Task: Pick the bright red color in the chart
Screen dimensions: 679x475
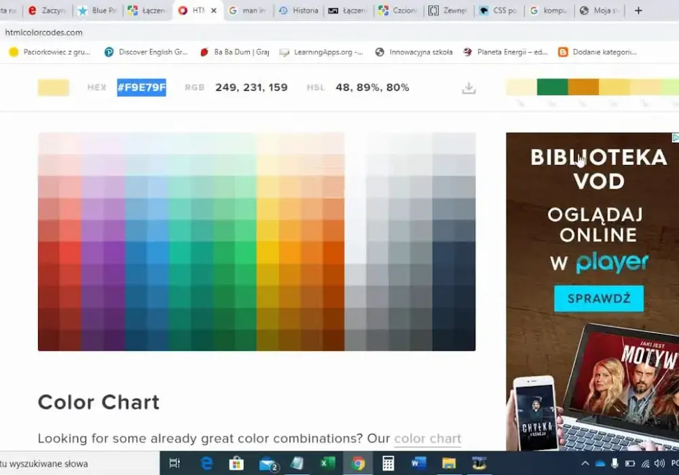Action: click(70, 252)
